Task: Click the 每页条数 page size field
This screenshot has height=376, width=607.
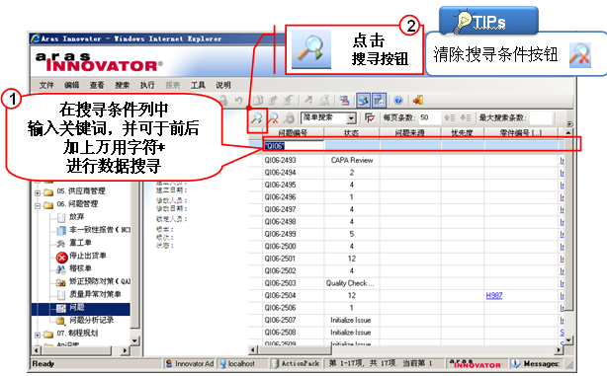Action: (428, 117)
